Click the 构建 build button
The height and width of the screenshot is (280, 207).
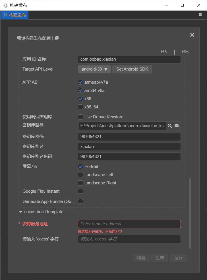(141, 258)
